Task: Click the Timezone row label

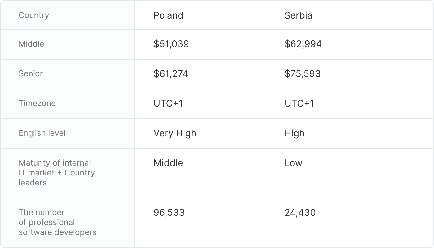Action: [37, 103]
